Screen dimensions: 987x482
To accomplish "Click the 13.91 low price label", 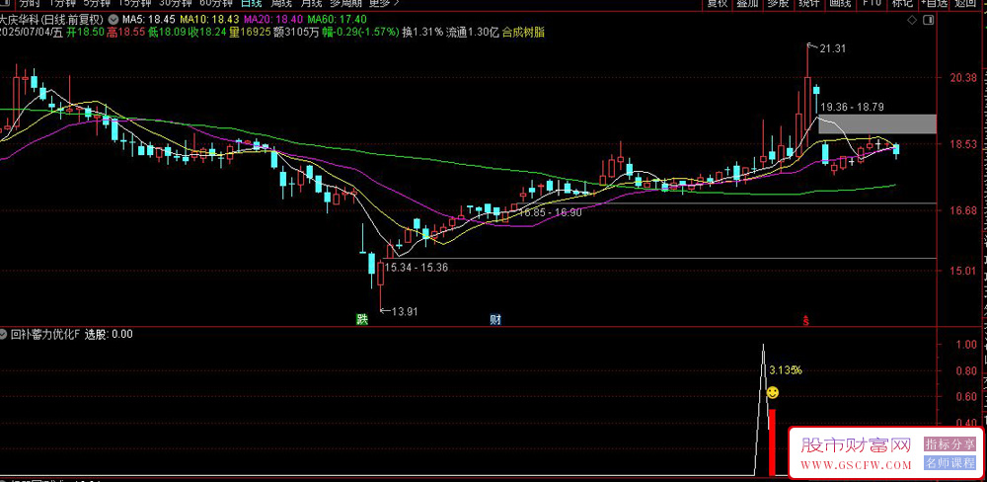I will (405, 310).
